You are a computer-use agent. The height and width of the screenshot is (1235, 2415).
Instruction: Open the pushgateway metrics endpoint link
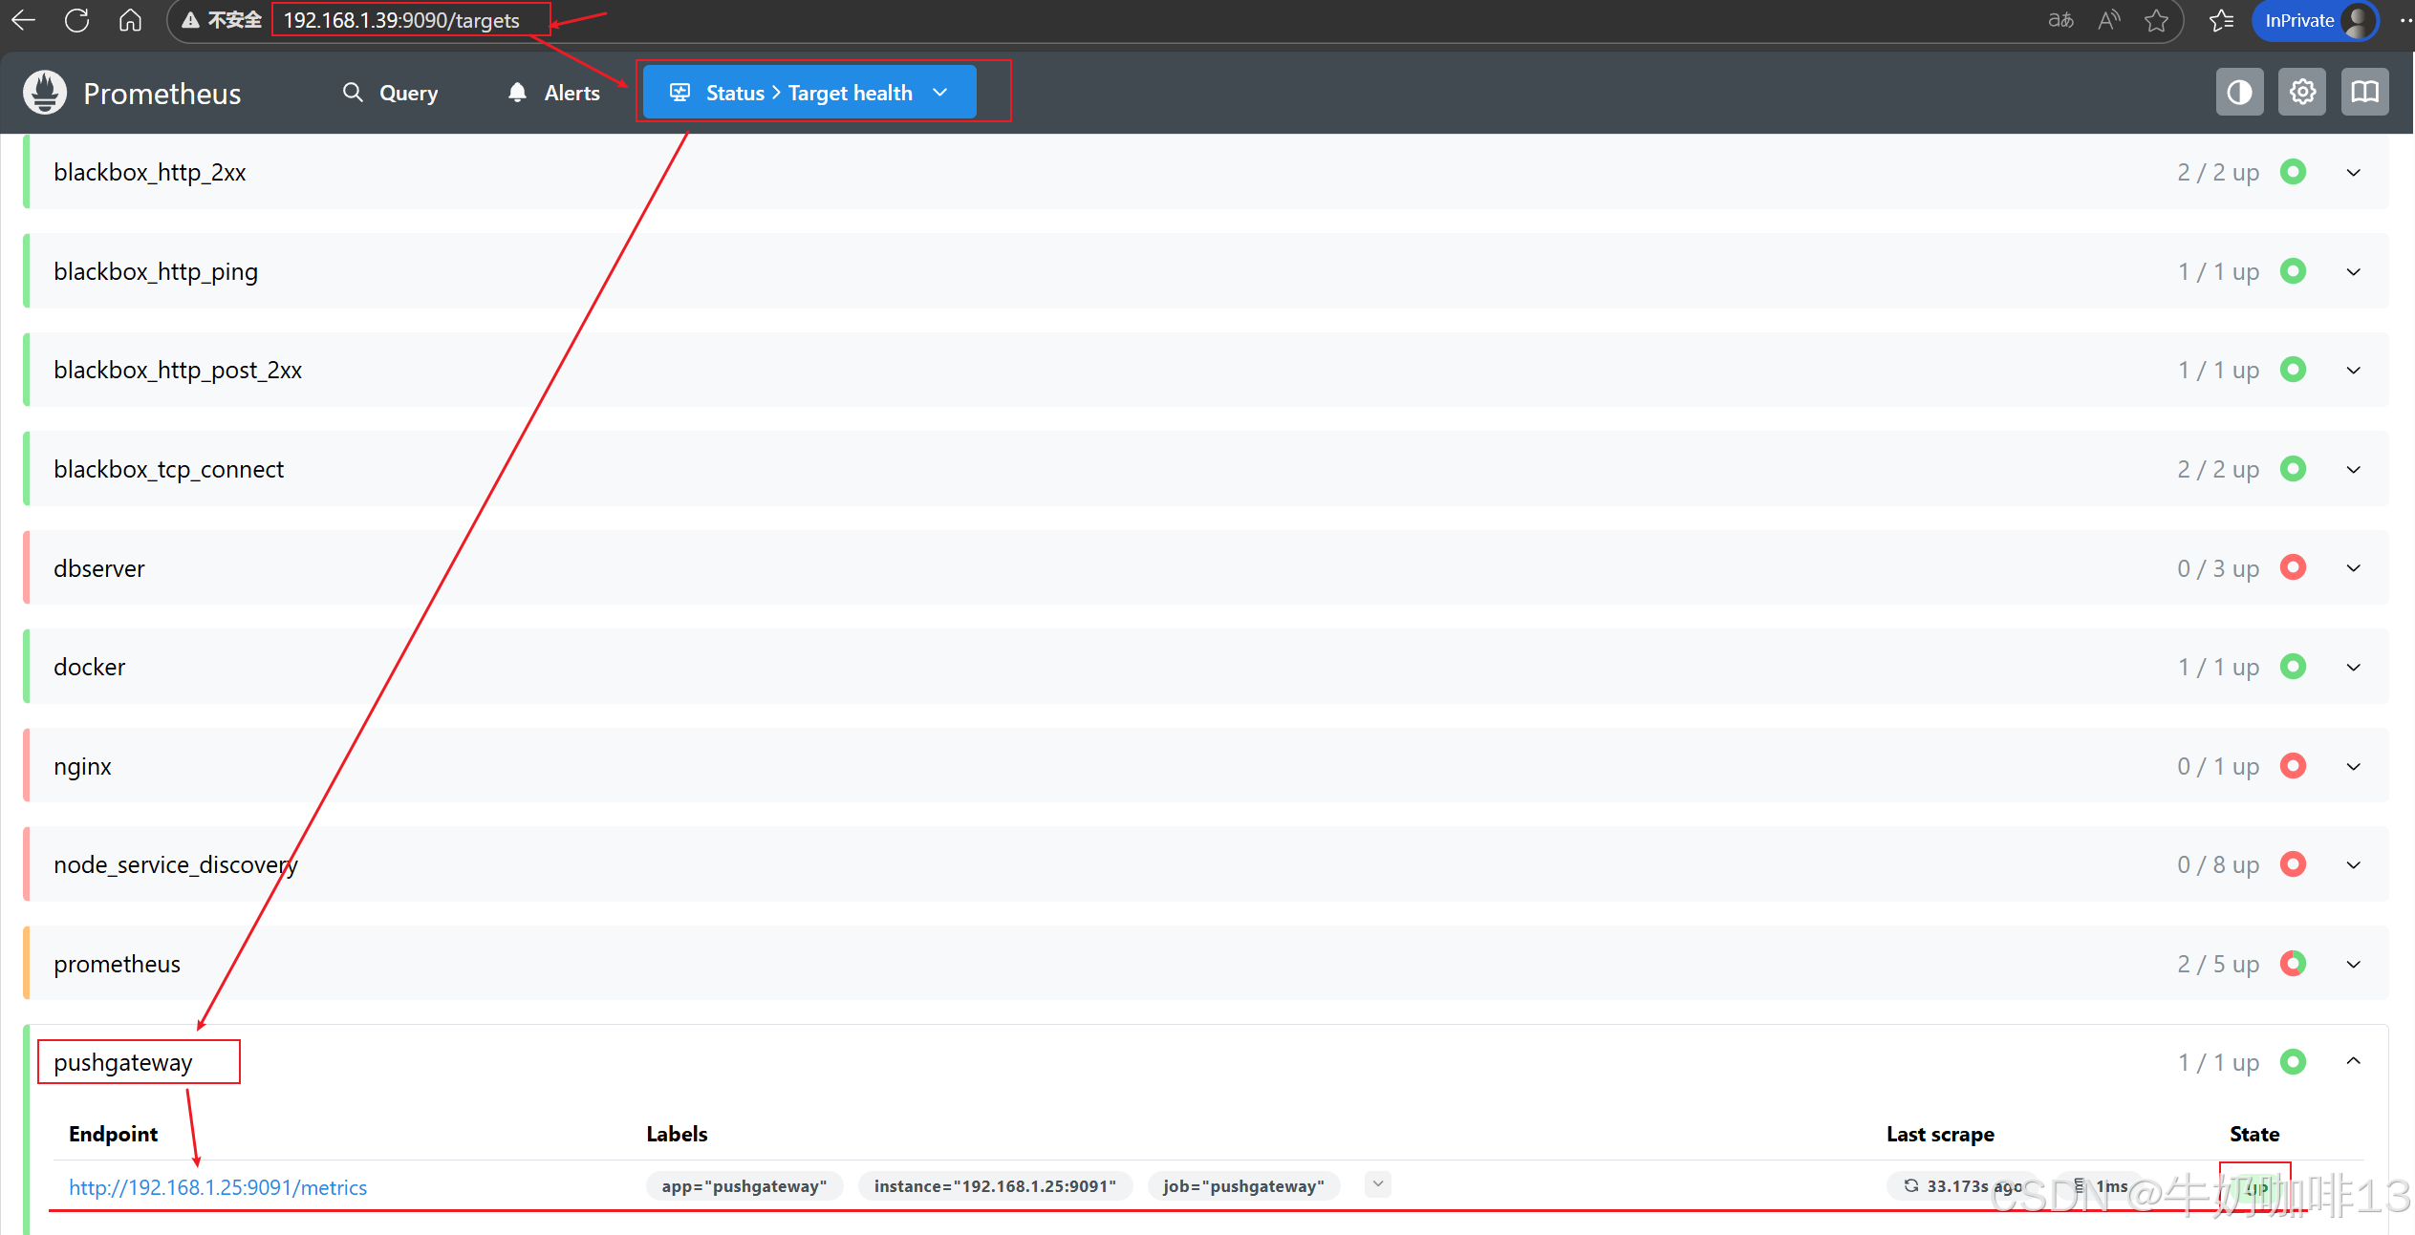[218, 1187]
